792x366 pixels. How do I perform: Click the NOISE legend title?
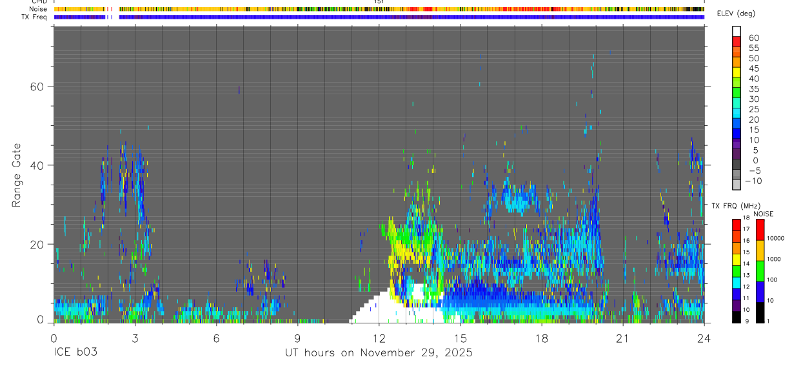764,214
